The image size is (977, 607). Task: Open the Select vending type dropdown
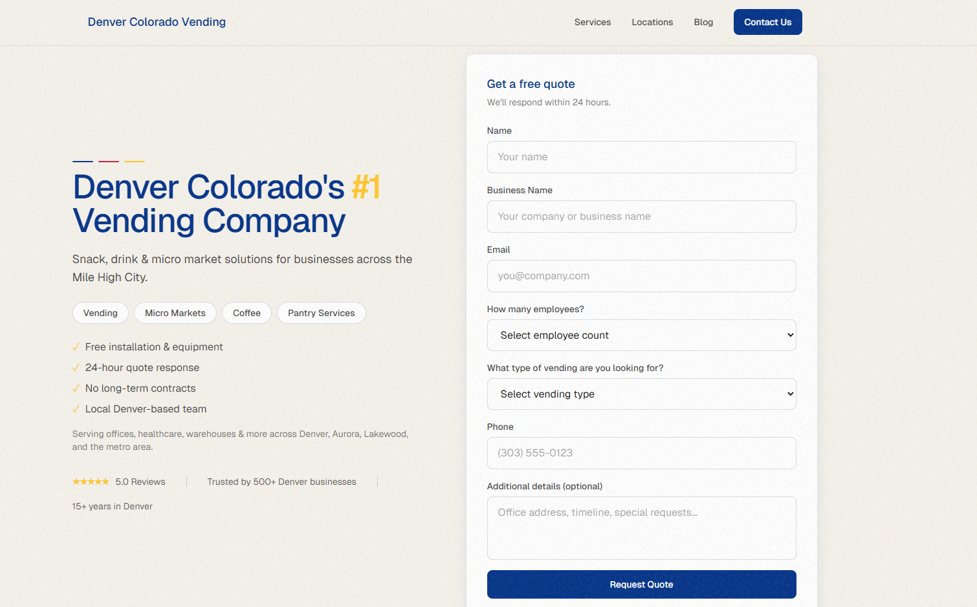(641, 394)
